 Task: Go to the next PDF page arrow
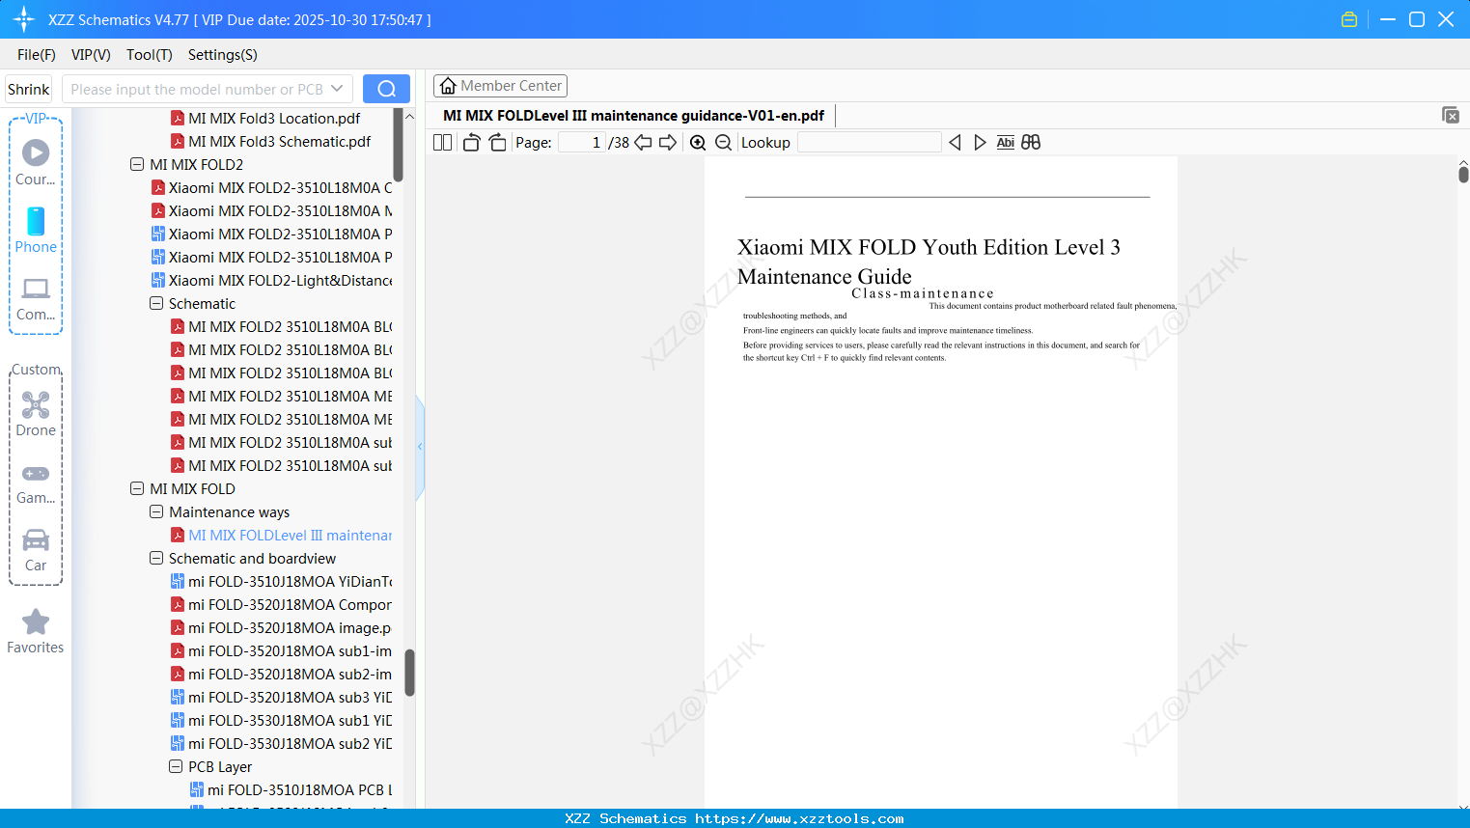click(x=668, y=143)
